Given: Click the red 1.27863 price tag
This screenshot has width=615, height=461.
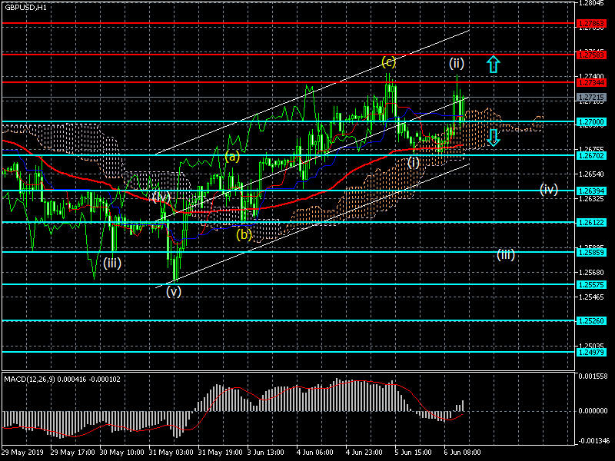Looking at the screenshot, I should (591, 24).
